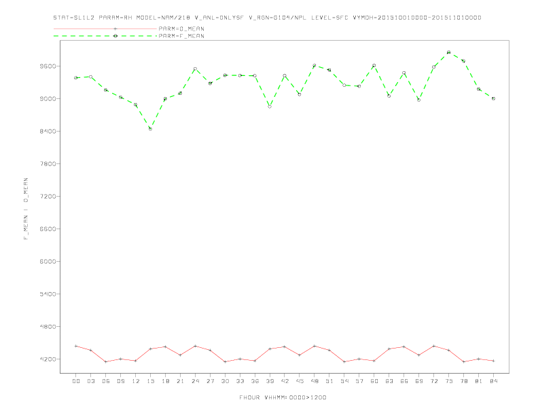Click the 30 forecast hour tick label
538x415 pixels.
[225, 381]
